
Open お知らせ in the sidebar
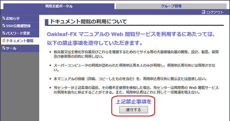coord(20,19)
